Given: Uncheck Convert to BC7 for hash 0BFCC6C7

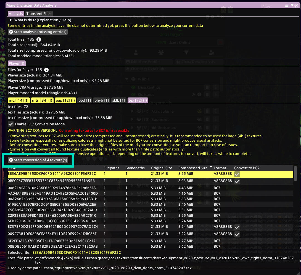Looking at the screenshot, I should click(x=237, y=181).
